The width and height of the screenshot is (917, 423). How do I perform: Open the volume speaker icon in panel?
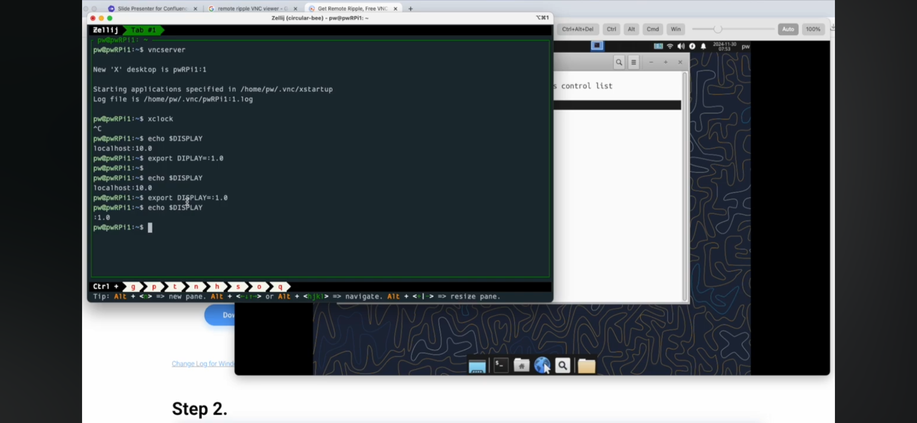[x=681, y=46]
